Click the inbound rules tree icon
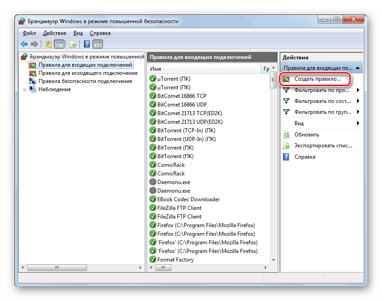The height and width of the screenshot is (301, 382). coord(32,65)
